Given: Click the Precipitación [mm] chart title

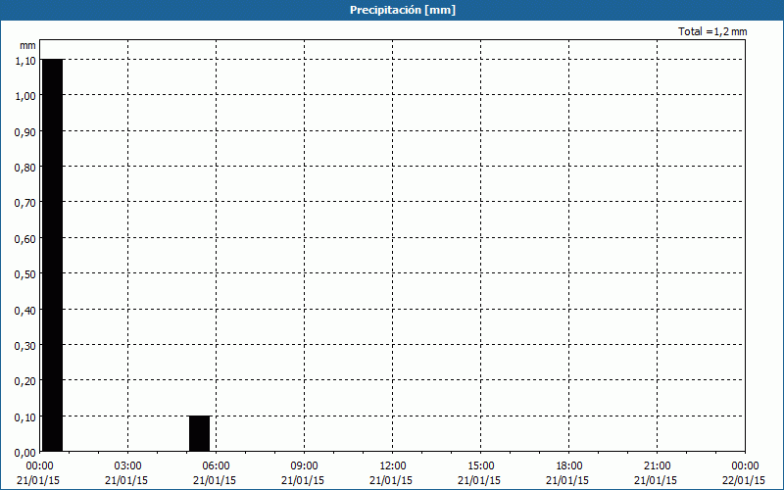Looking at the screenshot, I should pos(403,10).
